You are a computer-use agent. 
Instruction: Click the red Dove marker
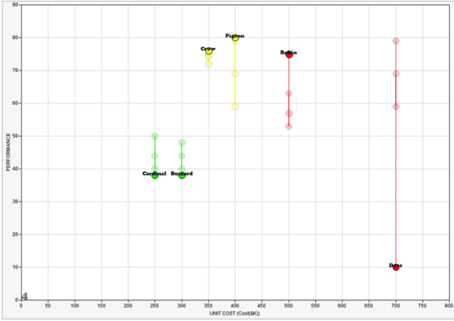pyautogui.click(x=396, y=267)
